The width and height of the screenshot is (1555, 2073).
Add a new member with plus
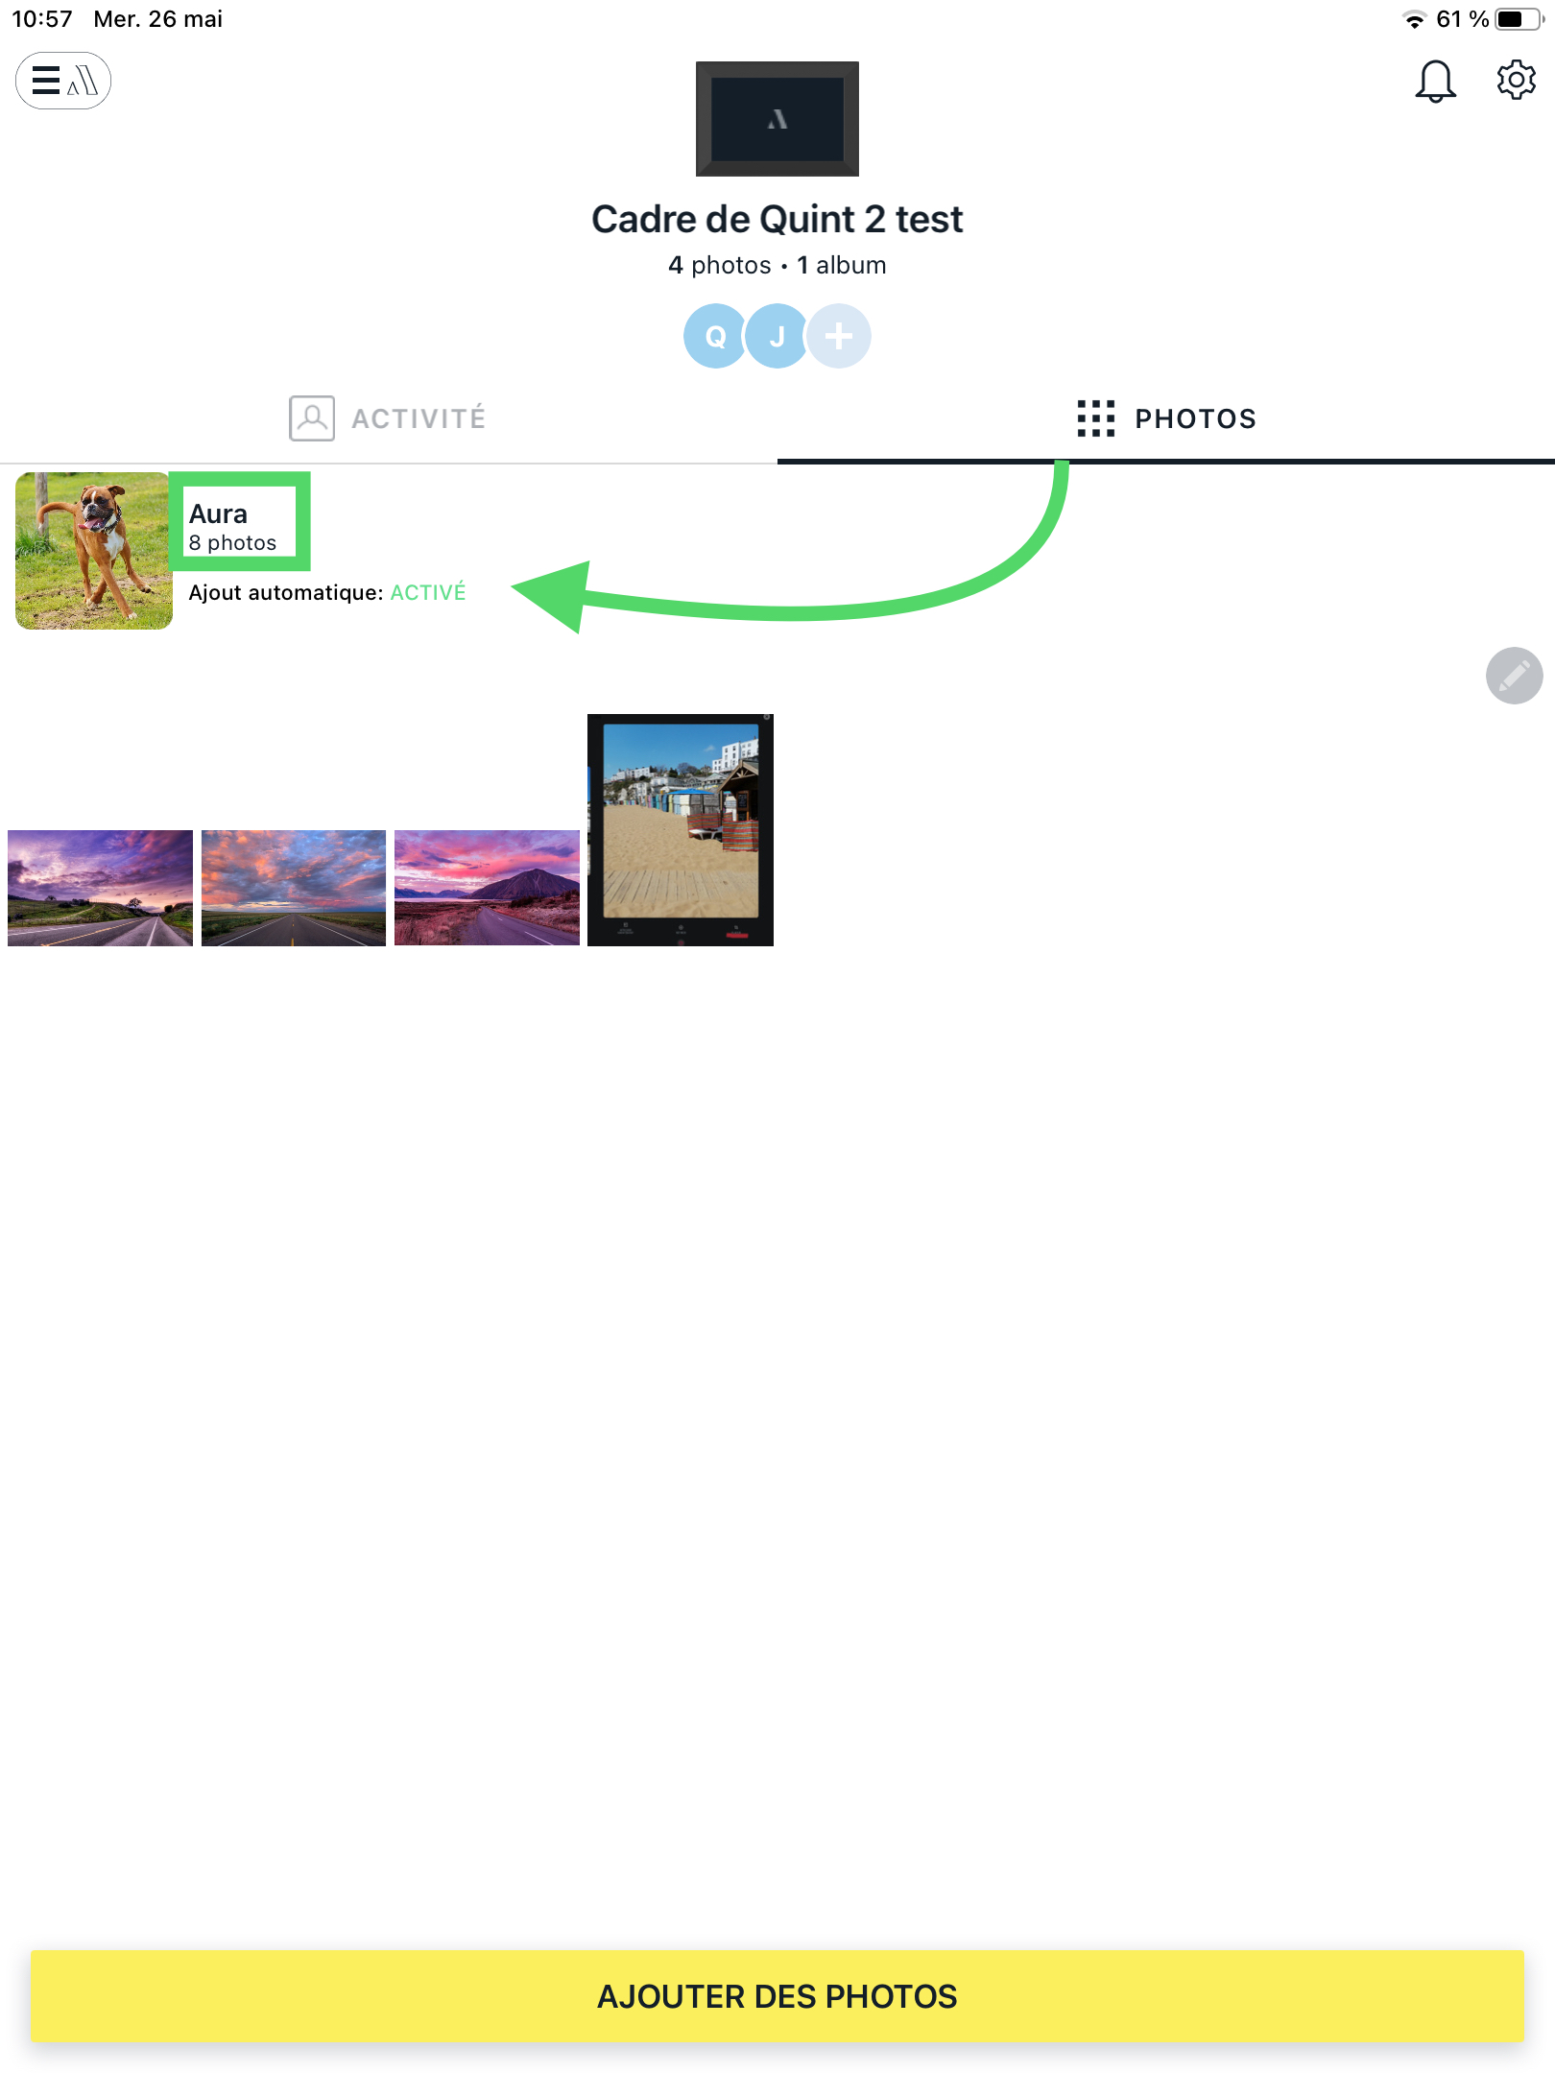[839, 336]
